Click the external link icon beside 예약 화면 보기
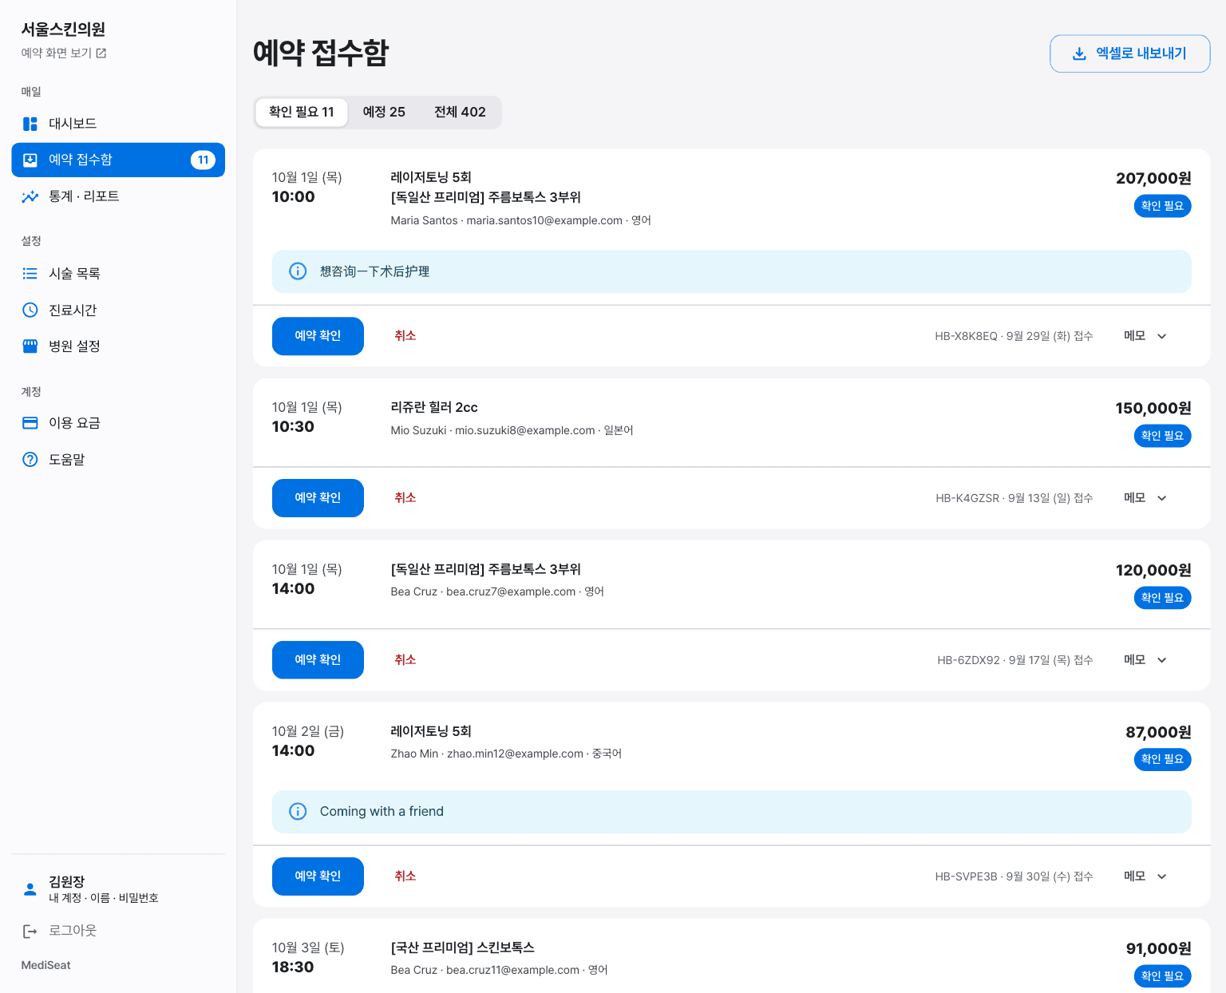The width and height of the screenshot is (1226, 993). [101, 53]
